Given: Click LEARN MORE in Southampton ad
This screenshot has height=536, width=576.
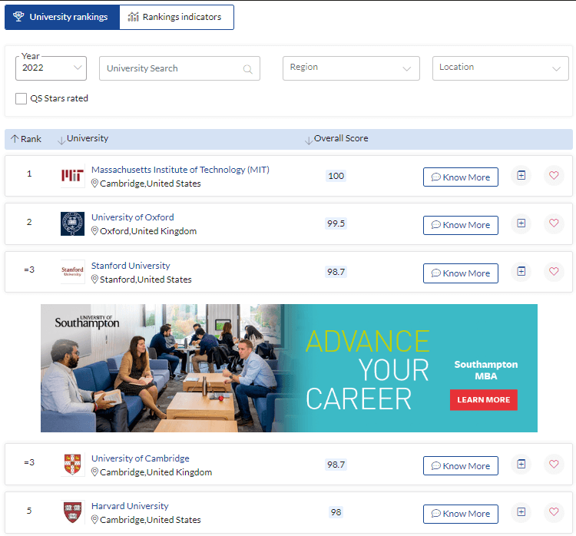Looking at the screenshot, I should (x=483, y=400).
